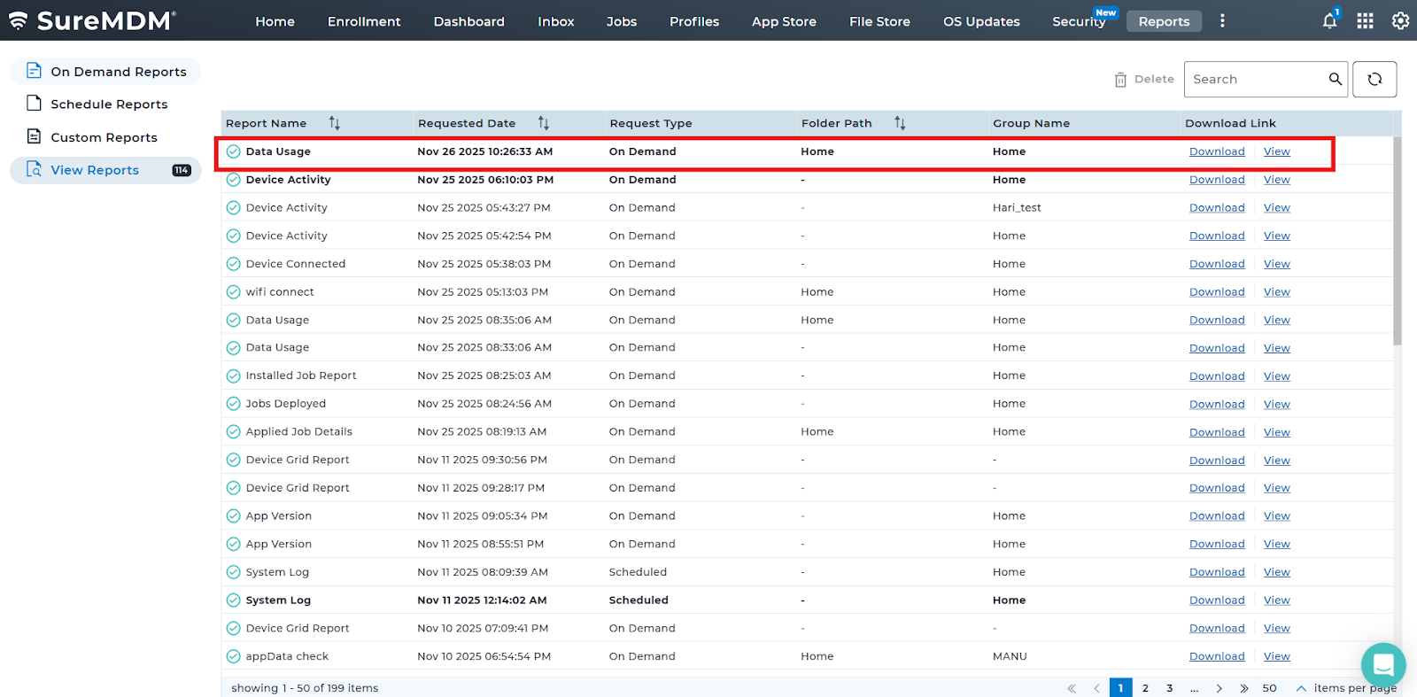Click the search magnifier icon
The width and height of the screenshot is (1417, 697).
click(1335, 80)
